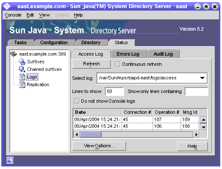222x169 pixels.
Task: Click the Operation # column header
Action: click(x=167, y=112)
